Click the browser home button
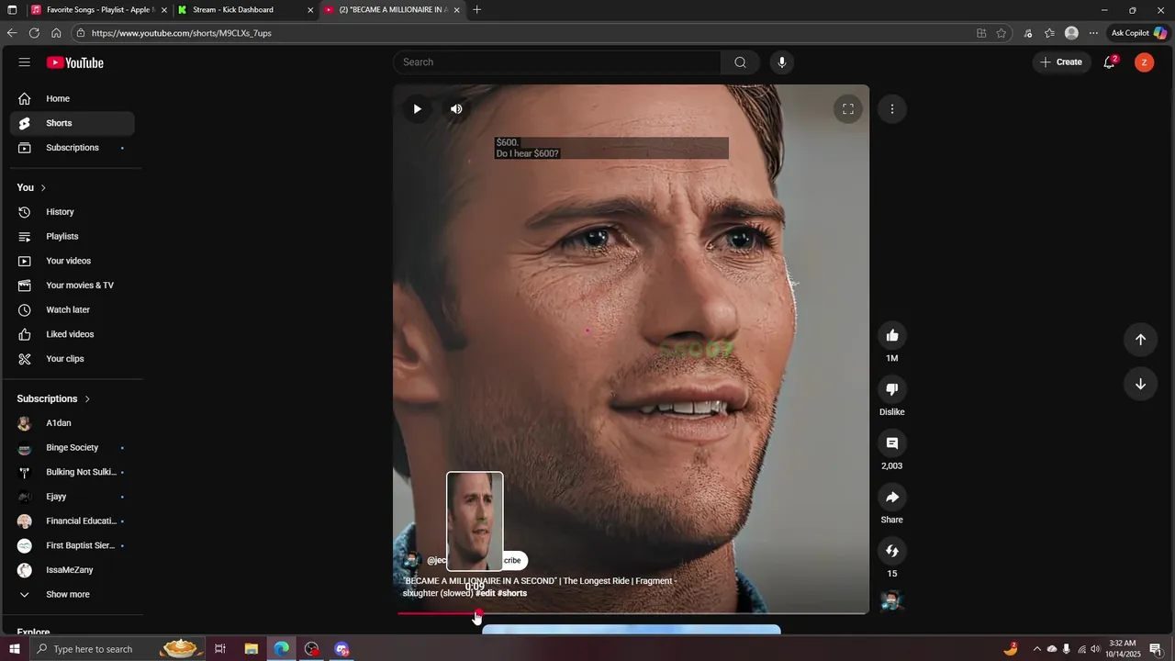1175x661 pixels. tap(56, 33)
